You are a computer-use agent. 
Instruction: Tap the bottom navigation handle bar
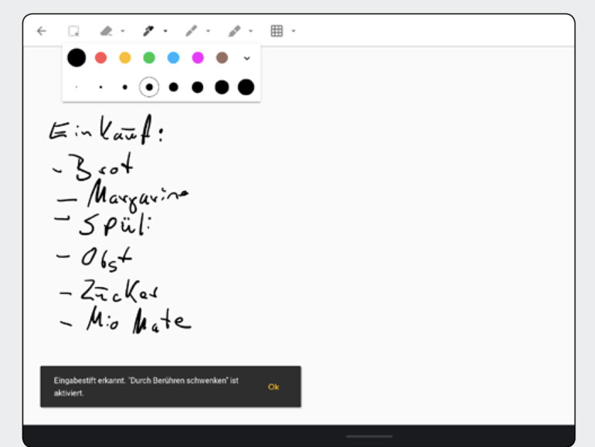(369, 436)
